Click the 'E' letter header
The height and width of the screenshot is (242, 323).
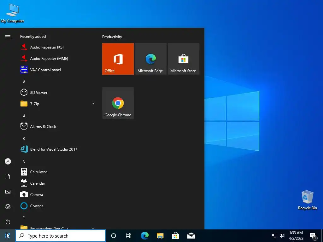point(24,218)
